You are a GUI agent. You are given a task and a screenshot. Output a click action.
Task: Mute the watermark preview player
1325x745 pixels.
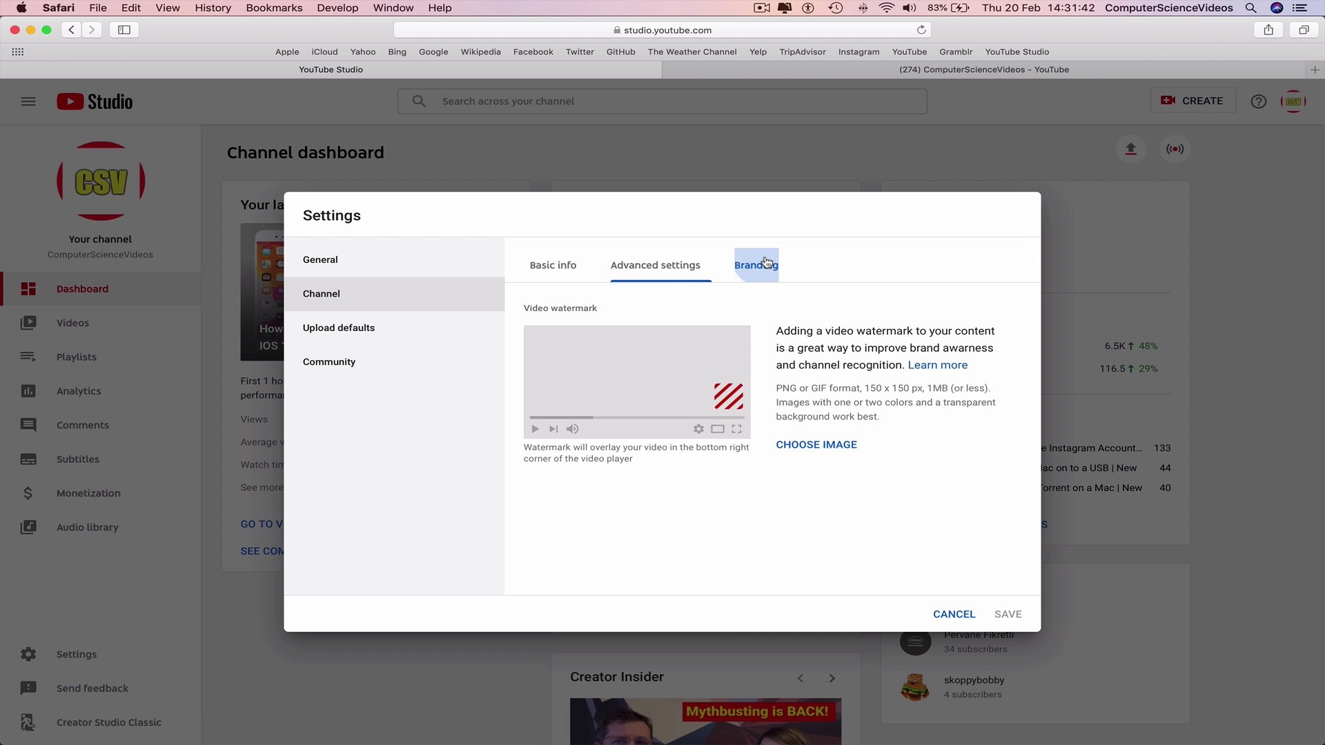coord(573,428)
